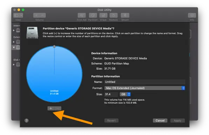This screenshot has height=135, width=209.
Task: Open the View sidebar options button
Action: coord(18,15)
